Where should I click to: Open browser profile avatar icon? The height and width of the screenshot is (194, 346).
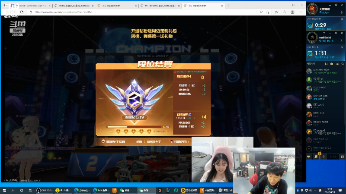point(292,12)
